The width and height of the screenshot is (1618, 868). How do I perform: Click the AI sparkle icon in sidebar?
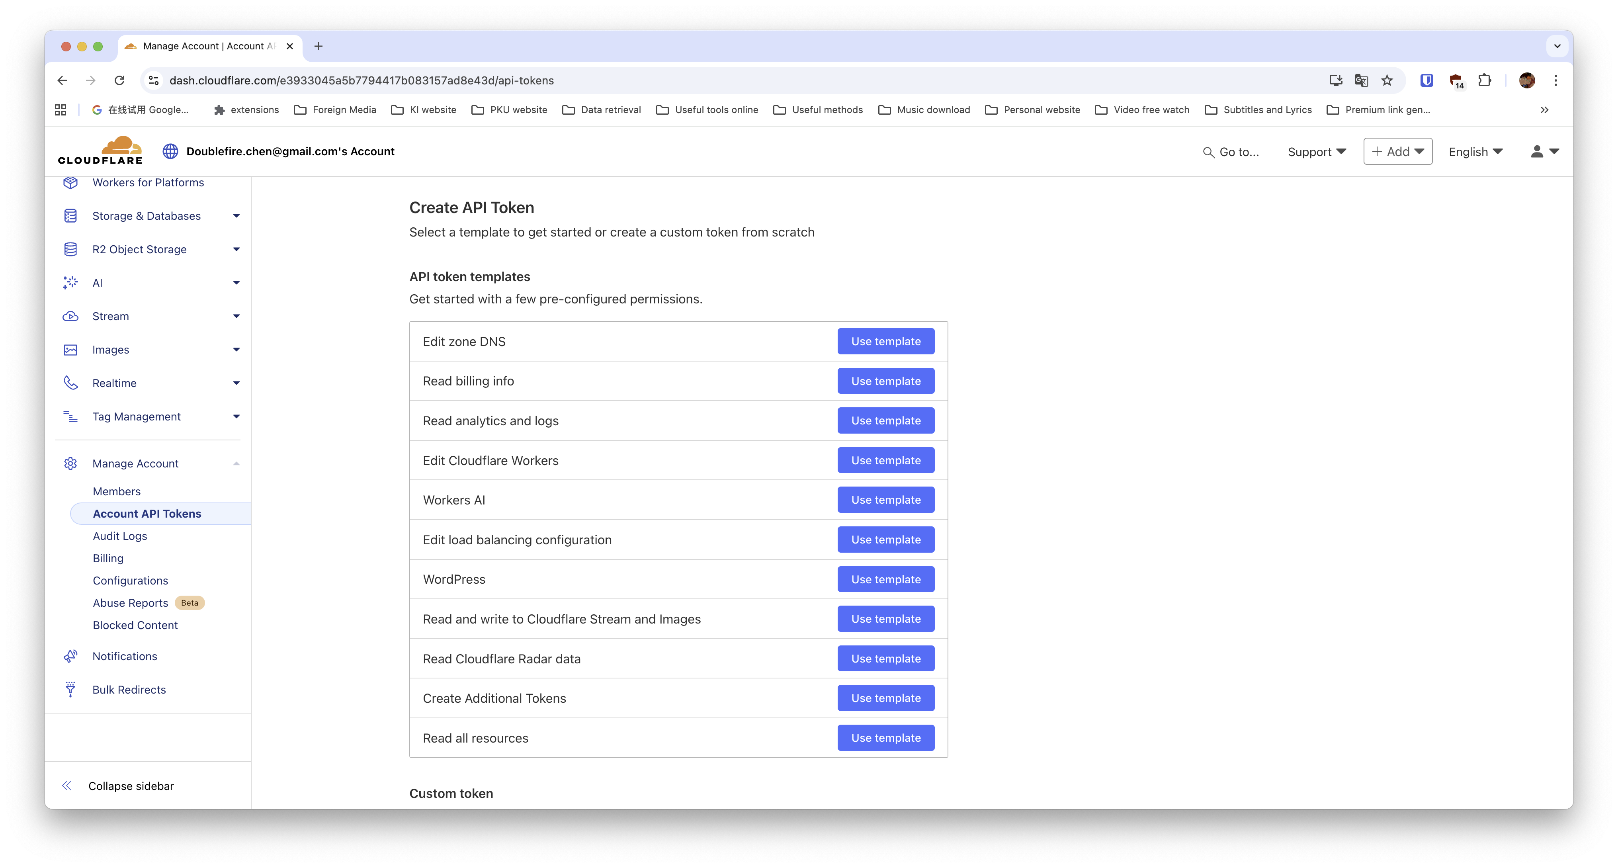(x=70, y=283)
